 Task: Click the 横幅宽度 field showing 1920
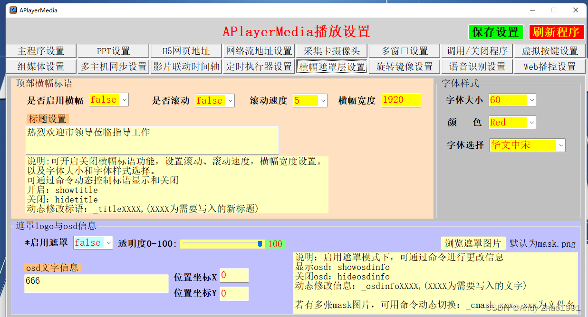point(401,100)
